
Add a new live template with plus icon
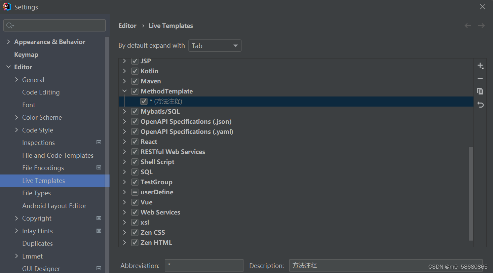pyautogui.click(x=480, y=66)
